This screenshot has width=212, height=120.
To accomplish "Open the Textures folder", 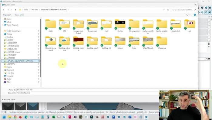I will 120,43.
